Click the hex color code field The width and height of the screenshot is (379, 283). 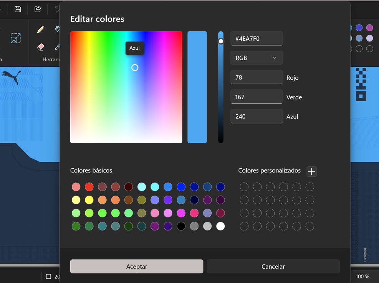coord(257,39)
